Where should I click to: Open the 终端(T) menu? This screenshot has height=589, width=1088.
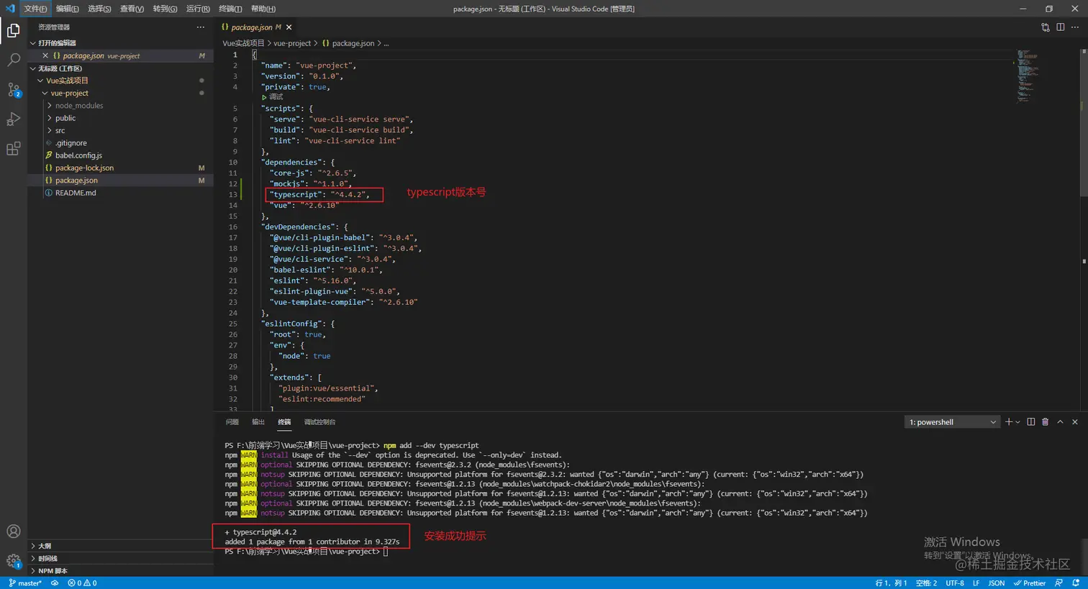pyautogui.click(x=230, y=9)
